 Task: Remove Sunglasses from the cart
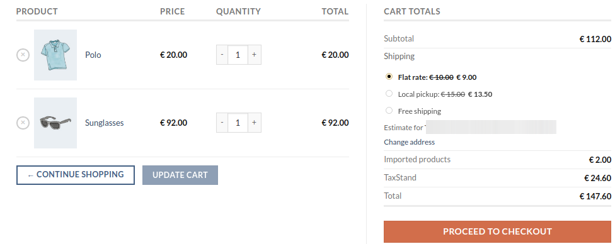click(x=23, y=123)
